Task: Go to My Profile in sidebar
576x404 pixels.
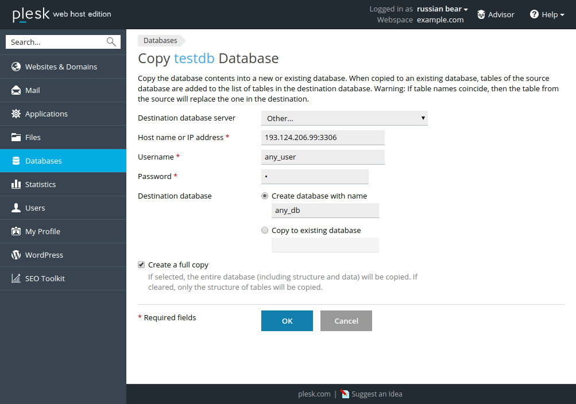Action: click(42, 231)
